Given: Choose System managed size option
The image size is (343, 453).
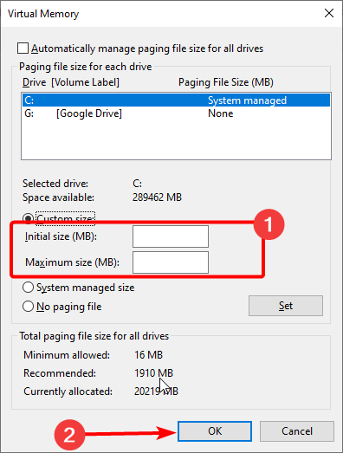Looking at the screenshot, I should 28,288.
